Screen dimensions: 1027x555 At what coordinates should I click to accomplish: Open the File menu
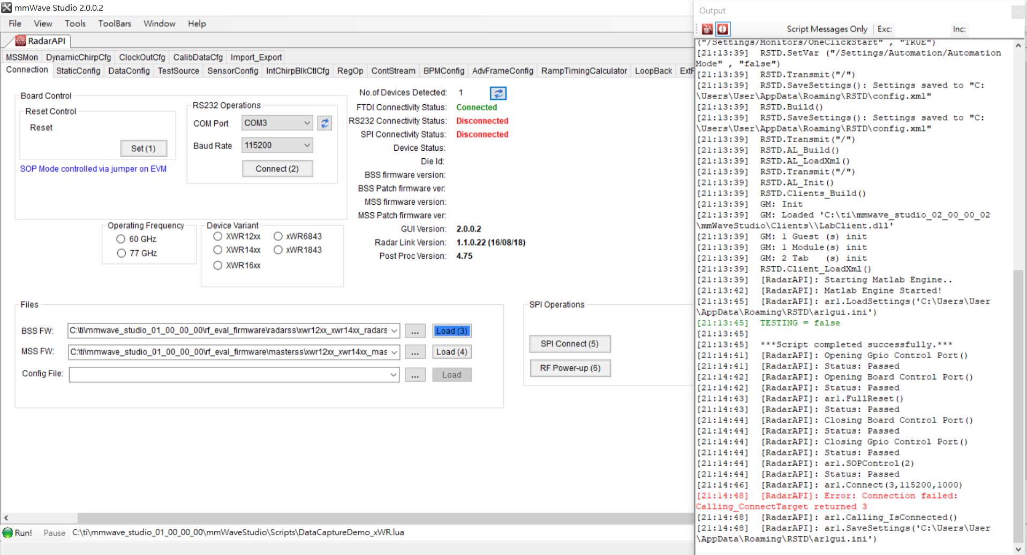tap(15, 24)
